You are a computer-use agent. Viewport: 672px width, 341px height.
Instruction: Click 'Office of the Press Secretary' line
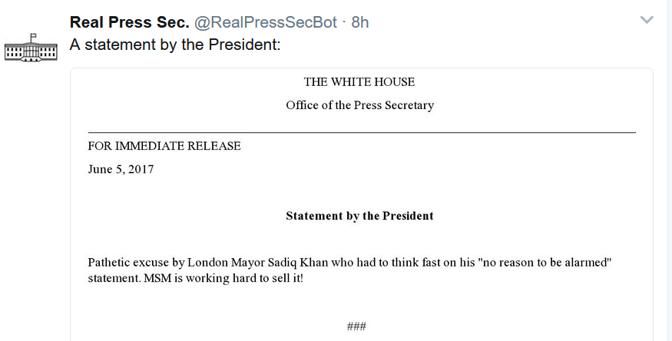360,105
